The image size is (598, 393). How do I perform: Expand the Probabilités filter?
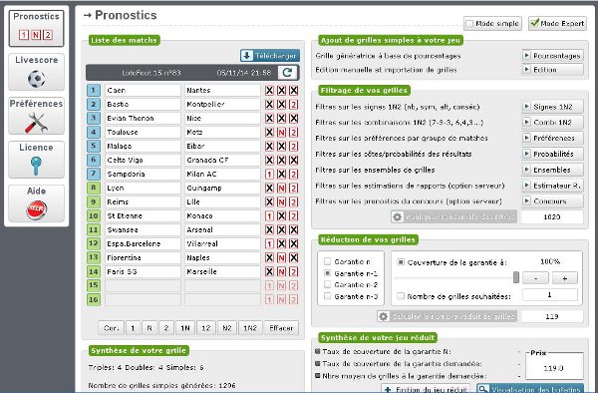[552, 154]
